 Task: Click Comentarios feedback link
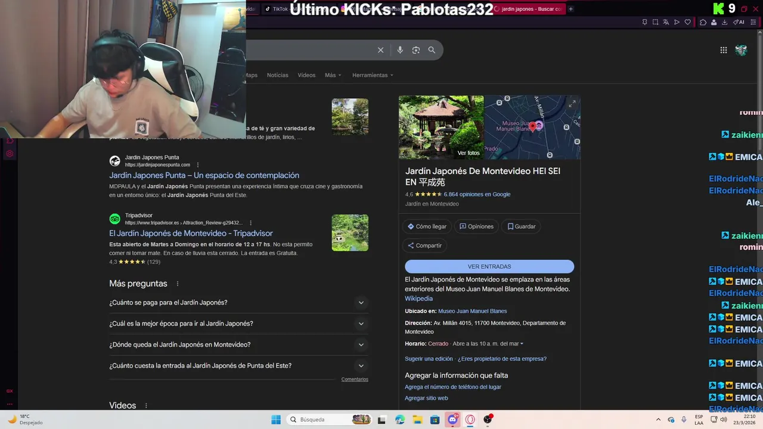pyautogui.click(x=355, y=380)
